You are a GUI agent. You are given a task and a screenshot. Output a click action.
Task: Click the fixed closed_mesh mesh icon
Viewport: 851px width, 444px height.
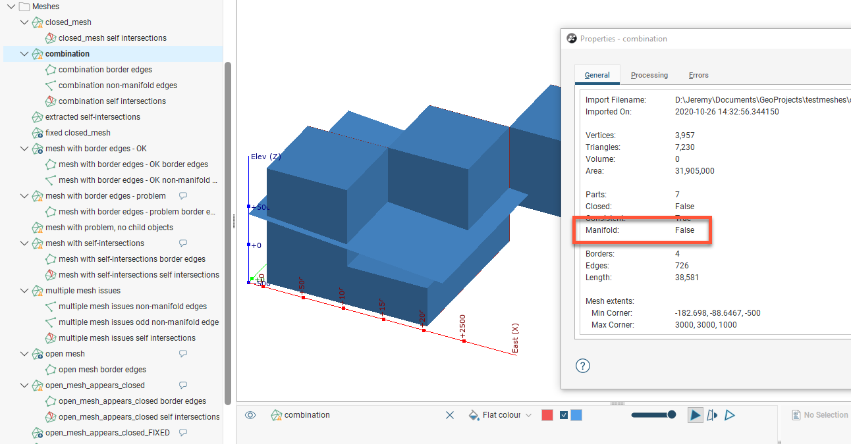tap(38, 133)
